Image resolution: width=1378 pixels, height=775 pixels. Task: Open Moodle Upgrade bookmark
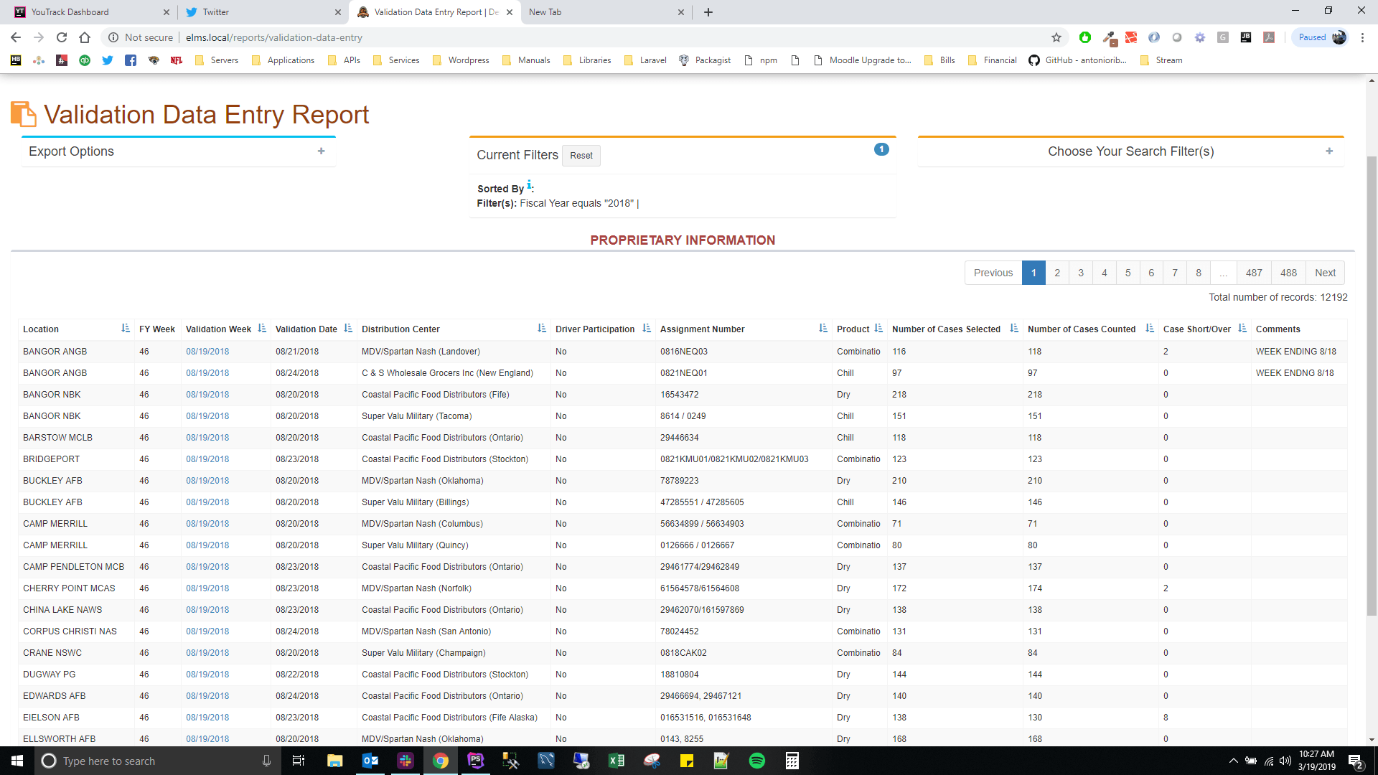pyautogui.click(x=862, y=60)
